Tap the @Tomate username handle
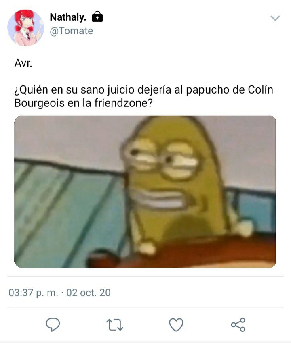This screenshot has height=343, width=291. coord(71,31)
